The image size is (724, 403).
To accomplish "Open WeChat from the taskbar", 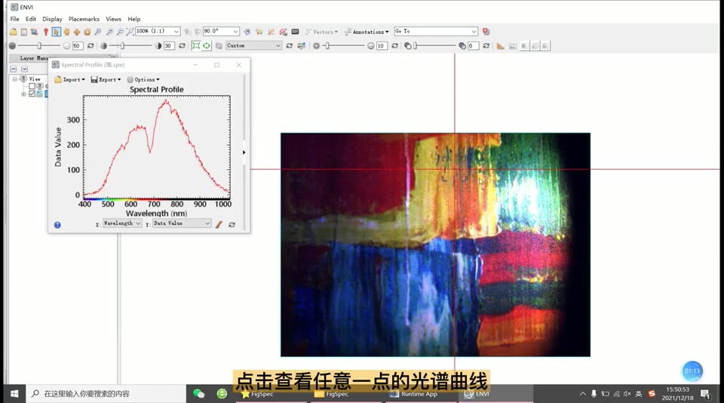I will pos(198,394).
